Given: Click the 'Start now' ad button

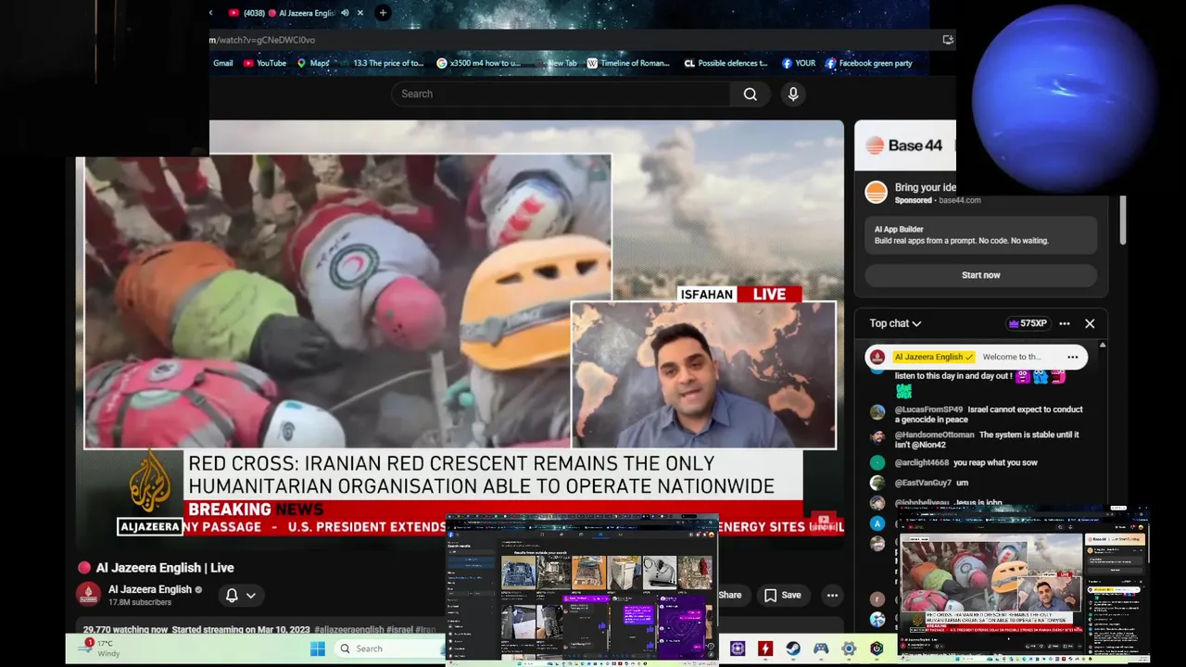Looking at the screenshot, I should coord(980,275).
